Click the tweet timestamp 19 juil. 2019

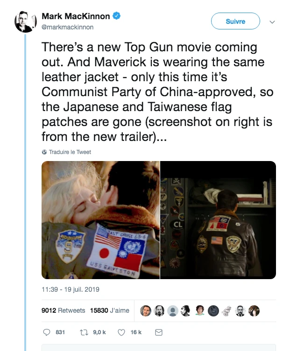click(71, 289)
